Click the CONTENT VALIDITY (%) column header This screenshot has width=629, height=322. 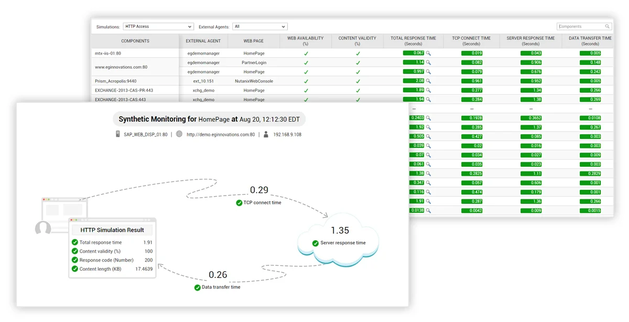coord(357,41)
